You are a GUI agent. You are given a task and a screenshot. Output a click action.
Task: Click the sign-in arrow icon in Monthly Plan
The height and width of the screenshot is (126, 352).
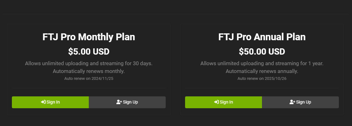coord(43,102)
